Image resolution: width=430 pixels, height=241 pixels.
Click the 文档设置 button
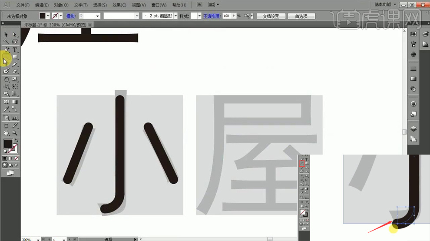click(x=271, y=16)
